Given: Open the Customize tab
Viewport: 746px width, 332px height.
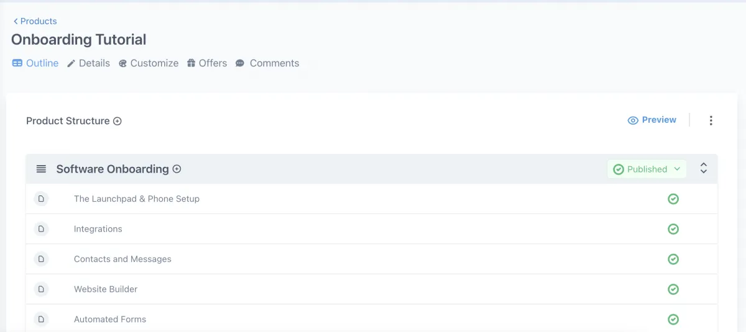Looking at the screenshot, I should (149, 63).
